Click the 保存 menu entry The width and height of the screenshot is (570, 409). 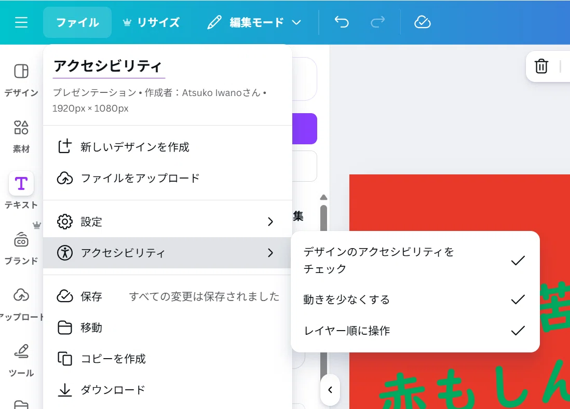[168, 296]
